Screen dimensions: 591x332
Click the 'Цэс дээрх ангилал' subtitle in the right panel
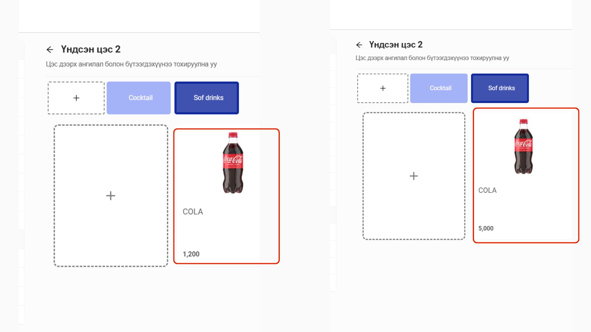(x=432, y=58)
